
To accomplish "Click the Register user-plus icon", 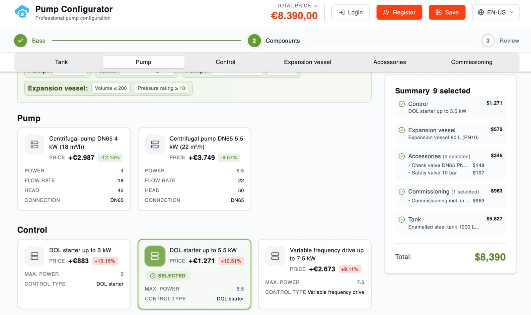I will 386,12.
